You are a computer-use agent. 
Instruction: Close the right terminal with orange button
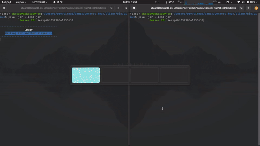(256, 8)
